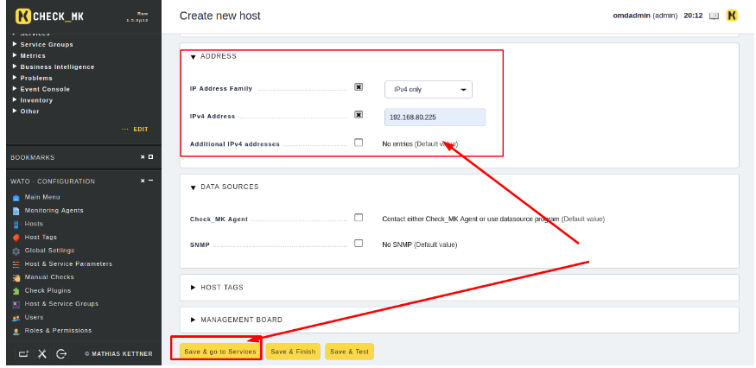The image size is (756, 368).
Task: Click the WATO · Configuration snapin title
Action: [53, 181]
